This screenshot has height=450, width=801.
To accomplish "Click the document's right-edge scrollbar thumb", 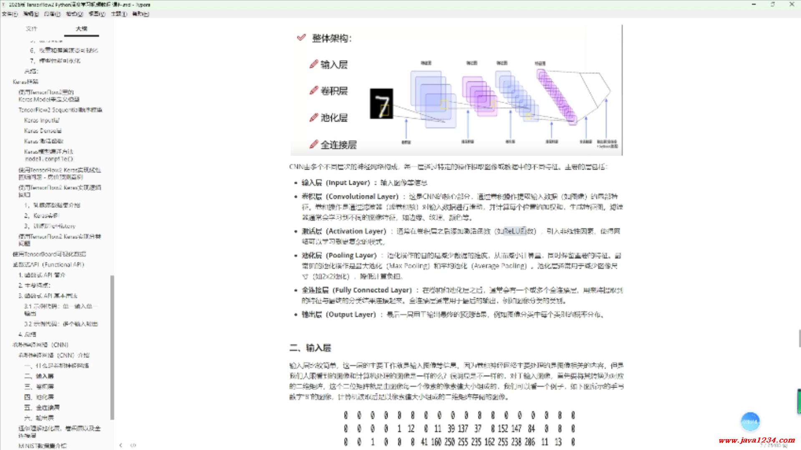I will pos(799,338).
